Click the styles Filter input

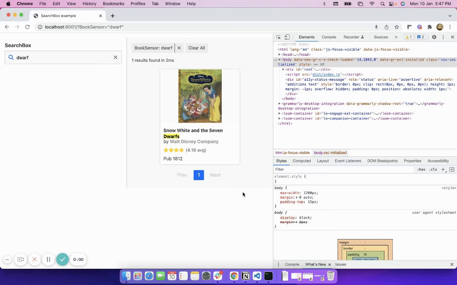coord(344,169)
